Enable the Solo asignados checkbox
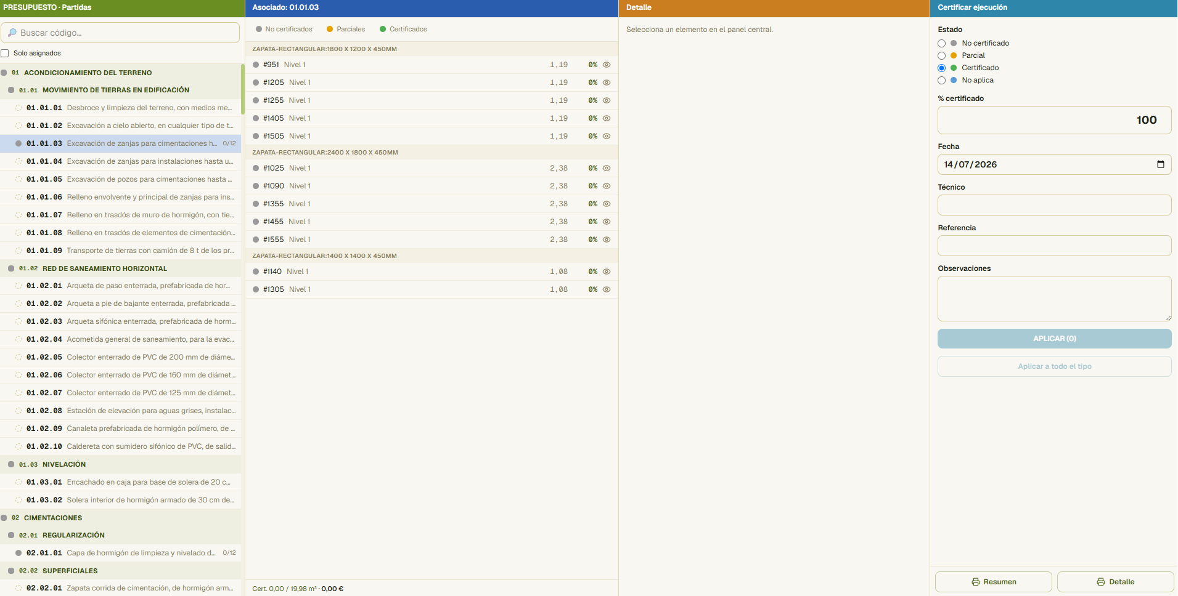Screen dimensions: 1178x596 (x=5, y=53)
